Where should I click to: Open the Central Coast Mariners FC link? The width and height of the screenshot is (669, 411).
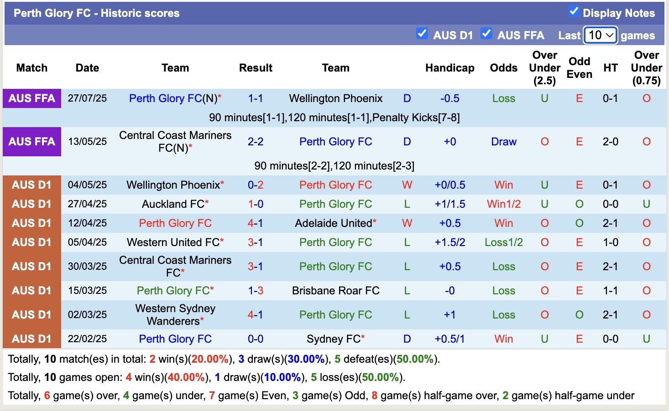[x=175, y=141]
